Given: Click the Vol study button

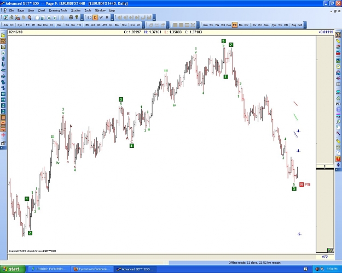Looking at the screenshot, I should [x=93, y=25].
